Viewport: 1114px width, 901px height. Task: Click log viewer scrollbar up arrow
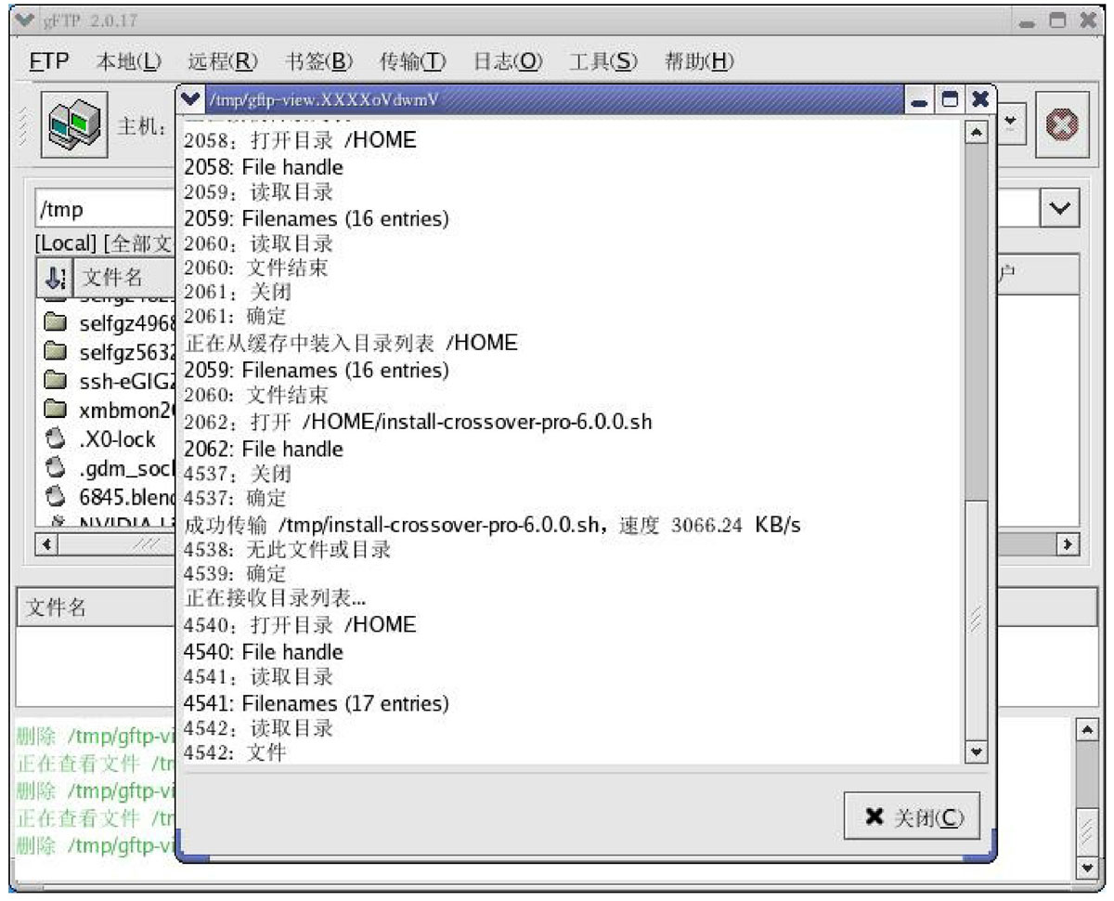(976, 133)
